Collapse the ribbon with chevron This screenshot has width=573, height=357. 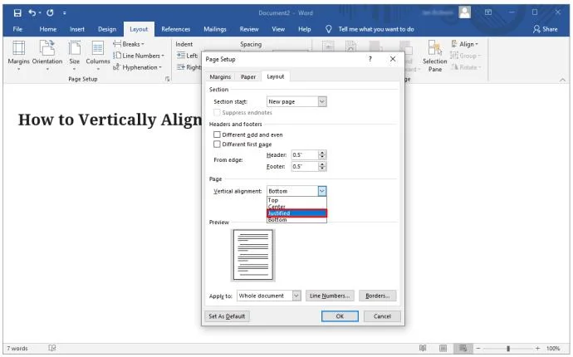point(562,80)
